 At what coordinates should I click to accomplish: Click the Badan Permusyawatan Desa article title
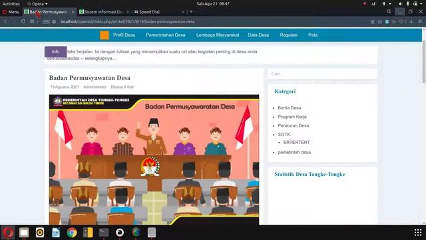pos(90,78)
